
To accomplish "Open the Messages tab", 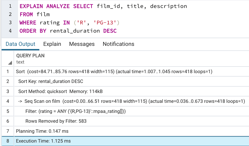I will 82,44.
